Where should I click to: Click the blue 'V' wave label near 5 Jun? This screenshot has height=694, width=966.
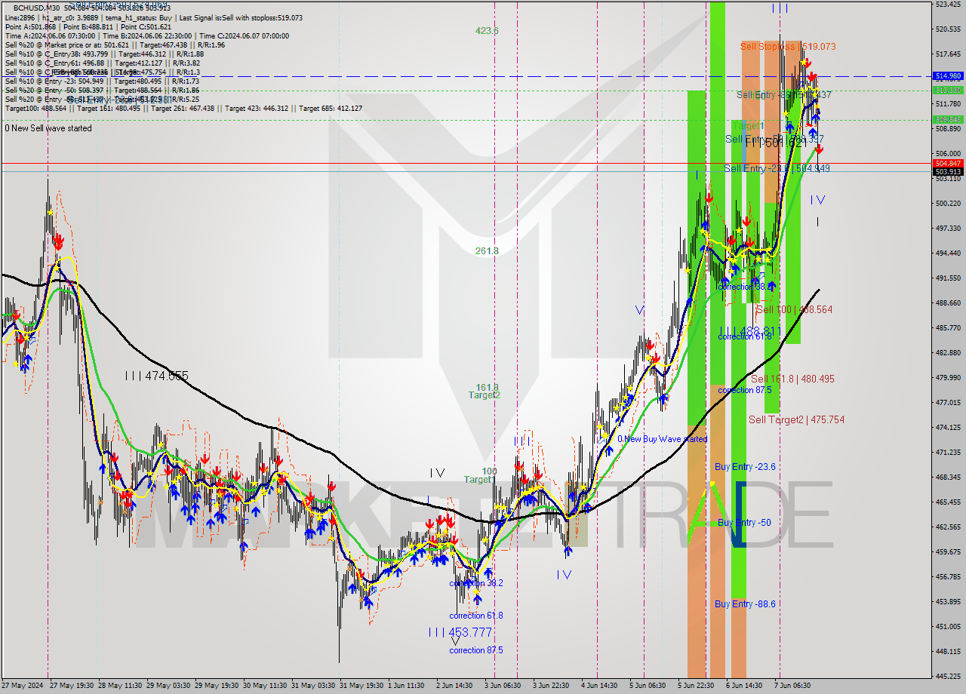(x=640, y=310)
